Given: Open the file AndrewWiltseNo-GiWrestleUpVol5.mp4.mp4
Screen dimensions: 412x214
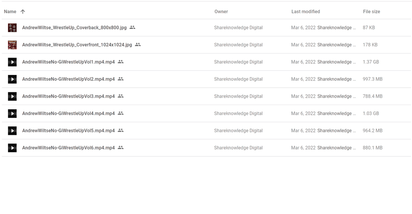Looking at the screenshot, I should click(x=68, y=131).
